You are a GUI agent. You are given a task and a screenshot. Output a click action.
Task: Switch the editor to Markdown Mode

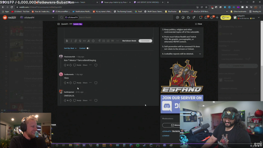tap(129, 41)
